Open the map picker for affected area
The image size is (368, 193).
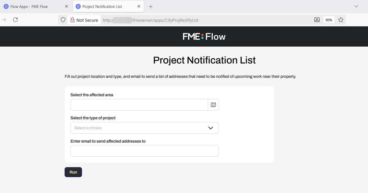click(x=213, y=105)
